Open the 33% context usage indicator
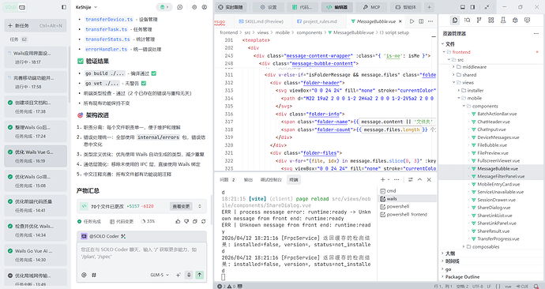This screenshot has width=545, height=289. click(148, 221)
